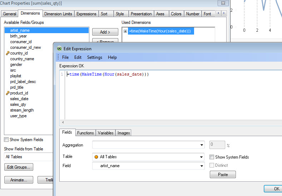Expand the used dimension time expression
Screen dimensions: 282x196
pyautogui.click(x=125, y=31)
